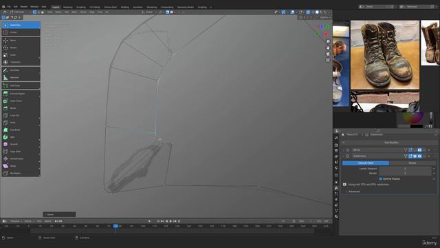Screen dimensions: 440x248
Task: Select the Add Cube tool
Action: coord(21,85)
